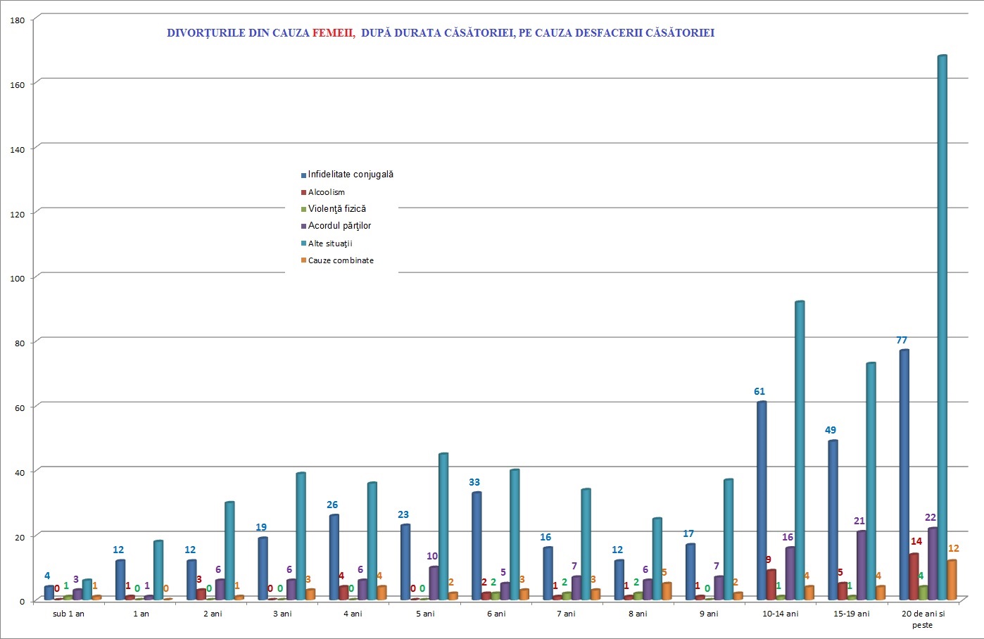The image size is (984, 639).
Task: Click the purple bar labeled 21
Action: (861, 565)
